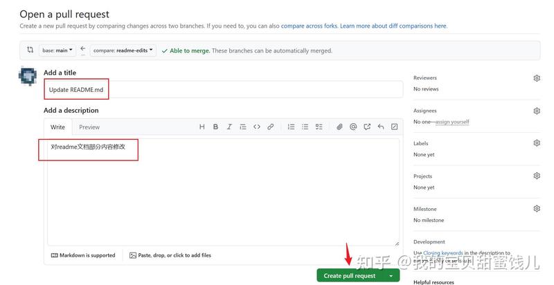Open Reviewers settings gear
The width and height of the screenshot is (554, 285).
pos(537,78)
